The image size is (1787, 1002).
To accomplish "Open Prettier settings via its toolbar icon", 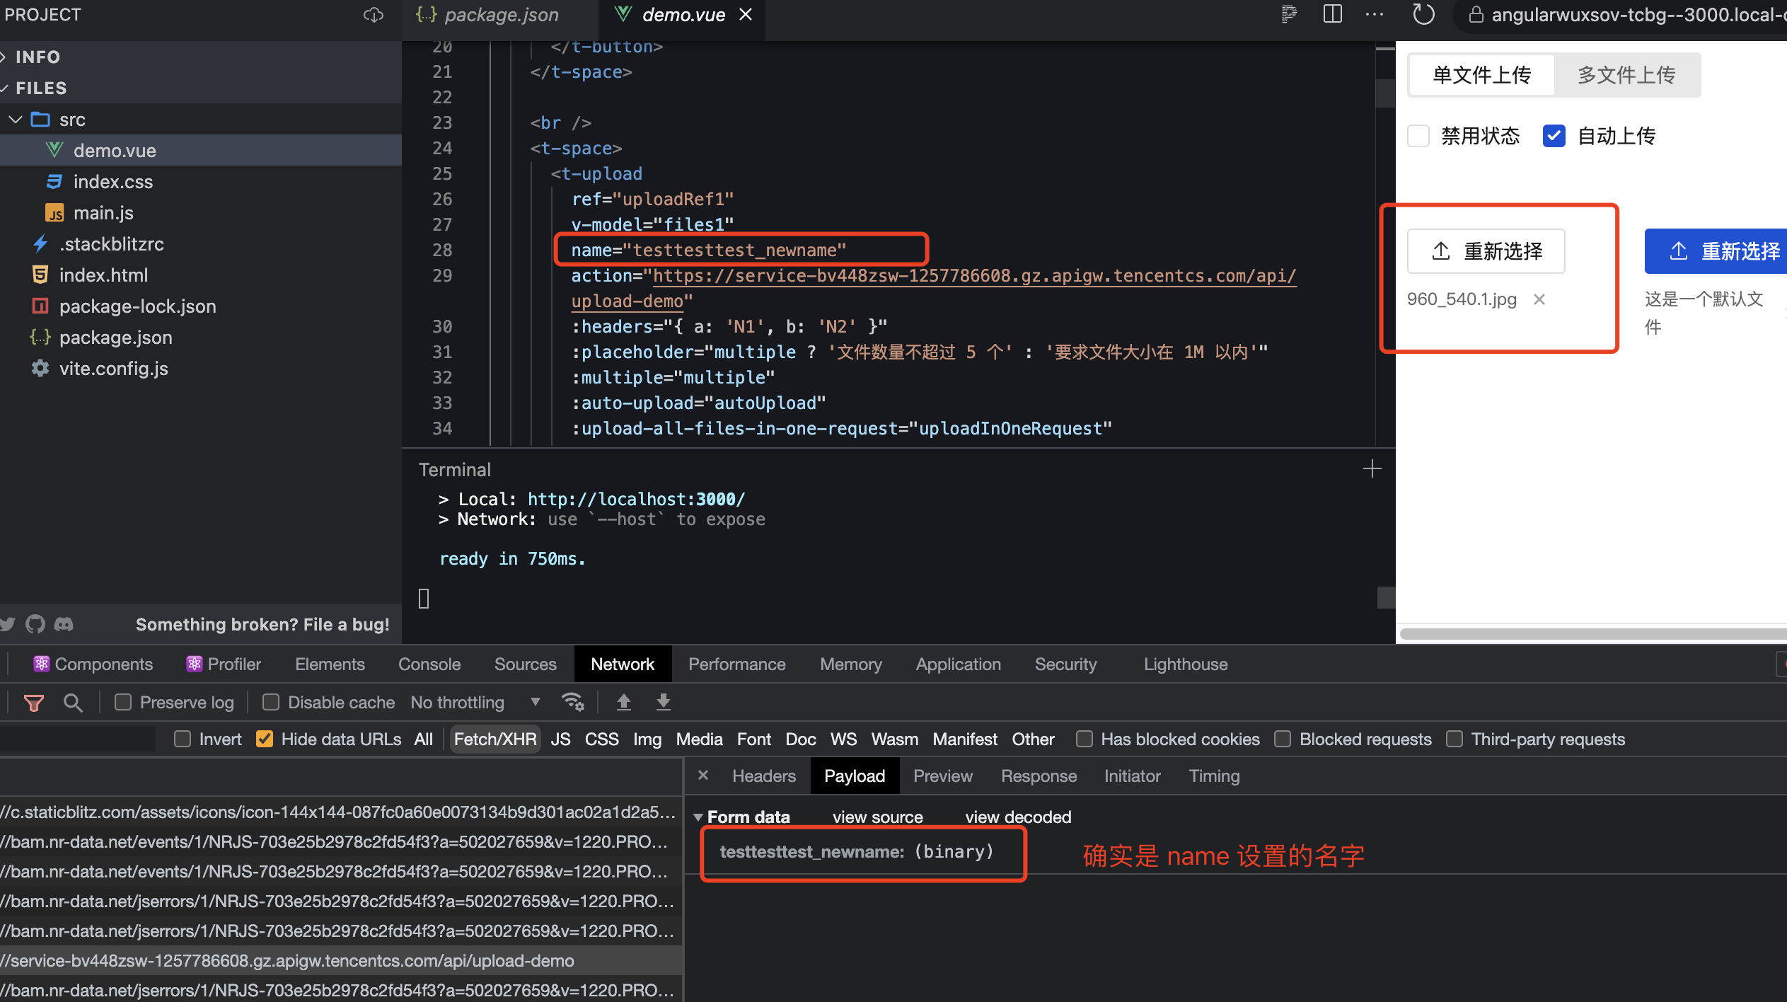I will (1289, 14).
